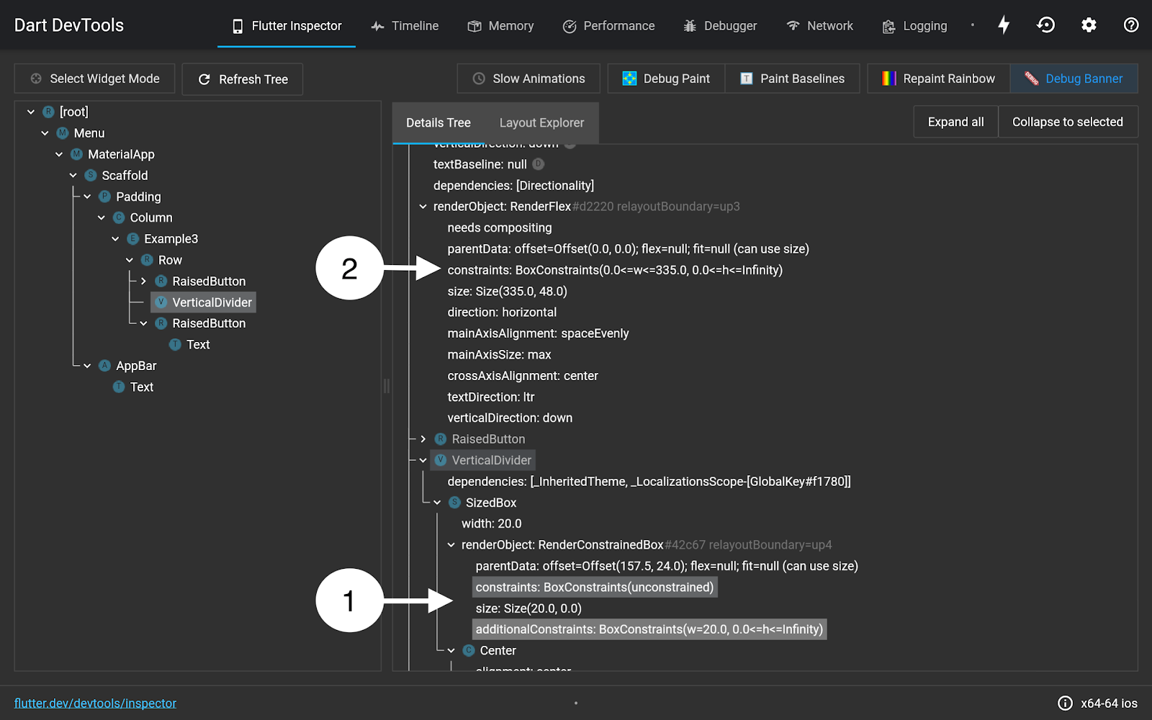Click the mainAxisSize: max row
Image resolution: width=1152 pixels, height=720 pixels.
coord(499,355)
